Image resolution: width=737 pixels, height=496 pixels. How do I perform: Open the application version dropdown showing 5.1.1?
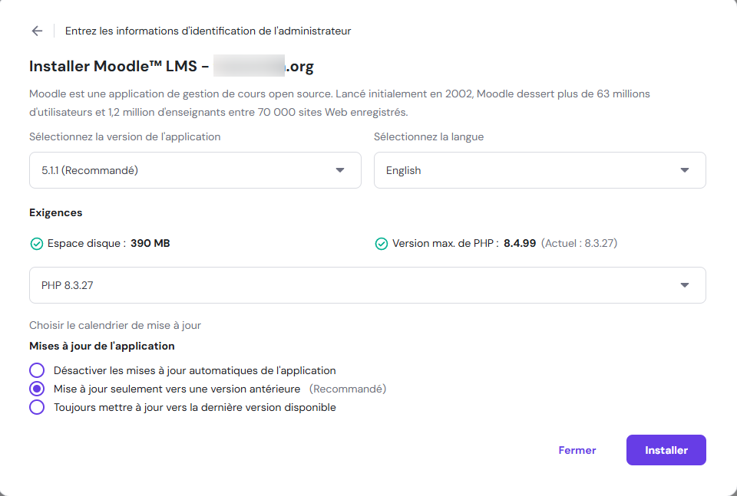(x=195, y=170)
